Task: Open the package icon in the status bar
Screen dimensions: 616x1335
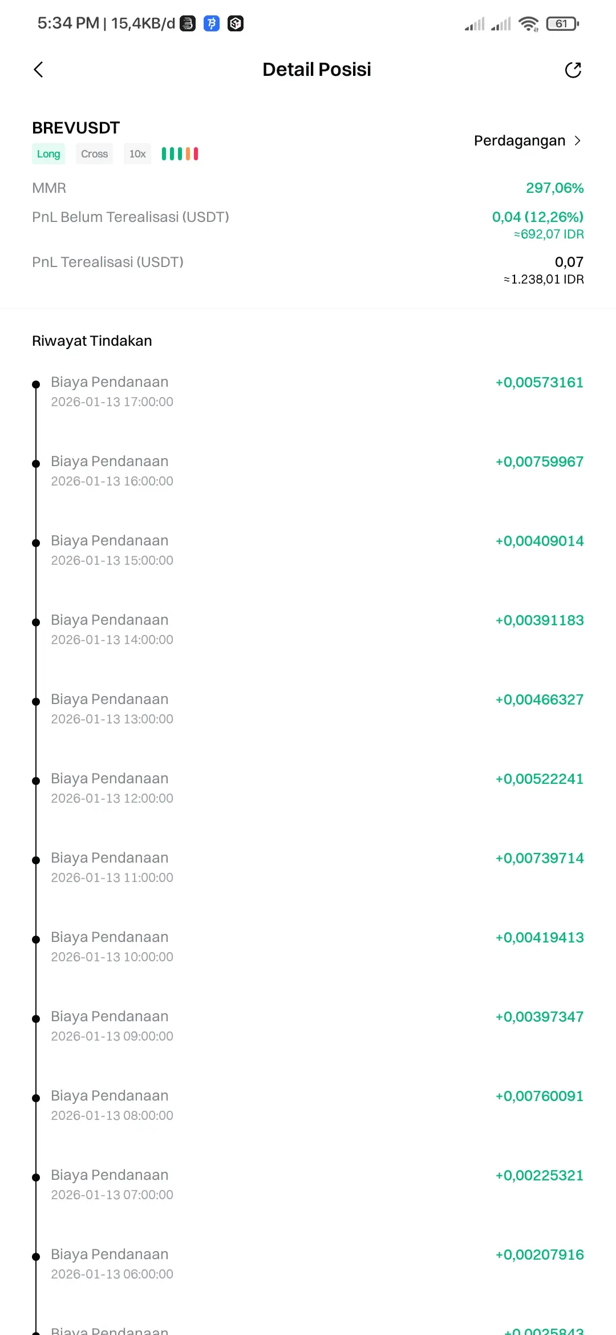Action: pyautogui.click(x=235, y=23)
